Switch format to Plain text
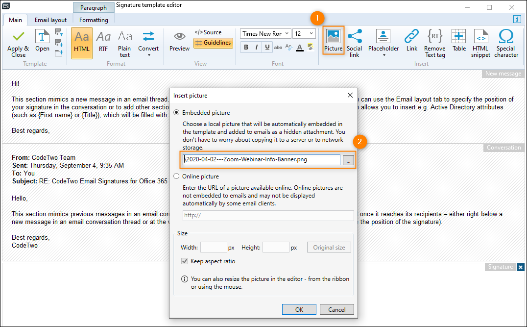This screenshot has height=327, width=527. click(125, 44)
